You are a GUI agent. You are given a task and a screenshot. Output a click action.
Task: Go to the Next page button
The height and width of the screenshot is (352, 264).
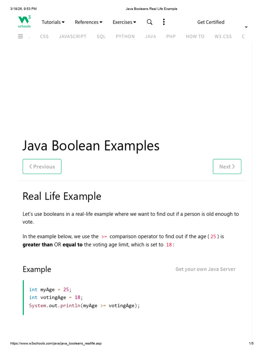point(227,166)
